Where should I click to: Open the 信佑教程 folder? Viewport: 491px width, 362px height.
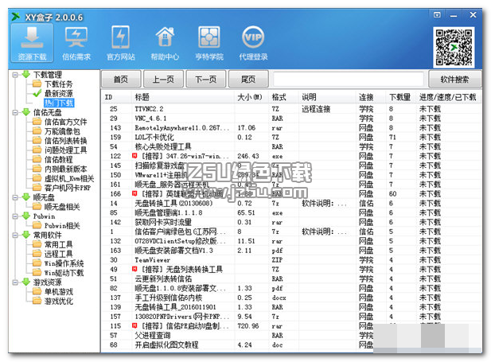pos(58,159)
